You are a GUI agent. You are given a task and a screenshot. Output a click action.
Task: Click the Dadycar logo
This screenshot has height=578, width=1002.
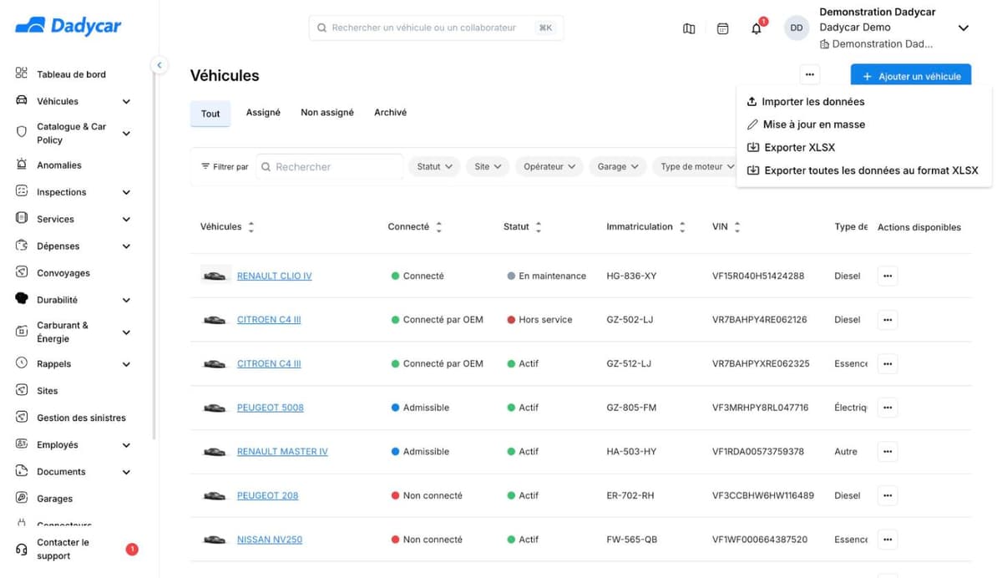point(68,27)
